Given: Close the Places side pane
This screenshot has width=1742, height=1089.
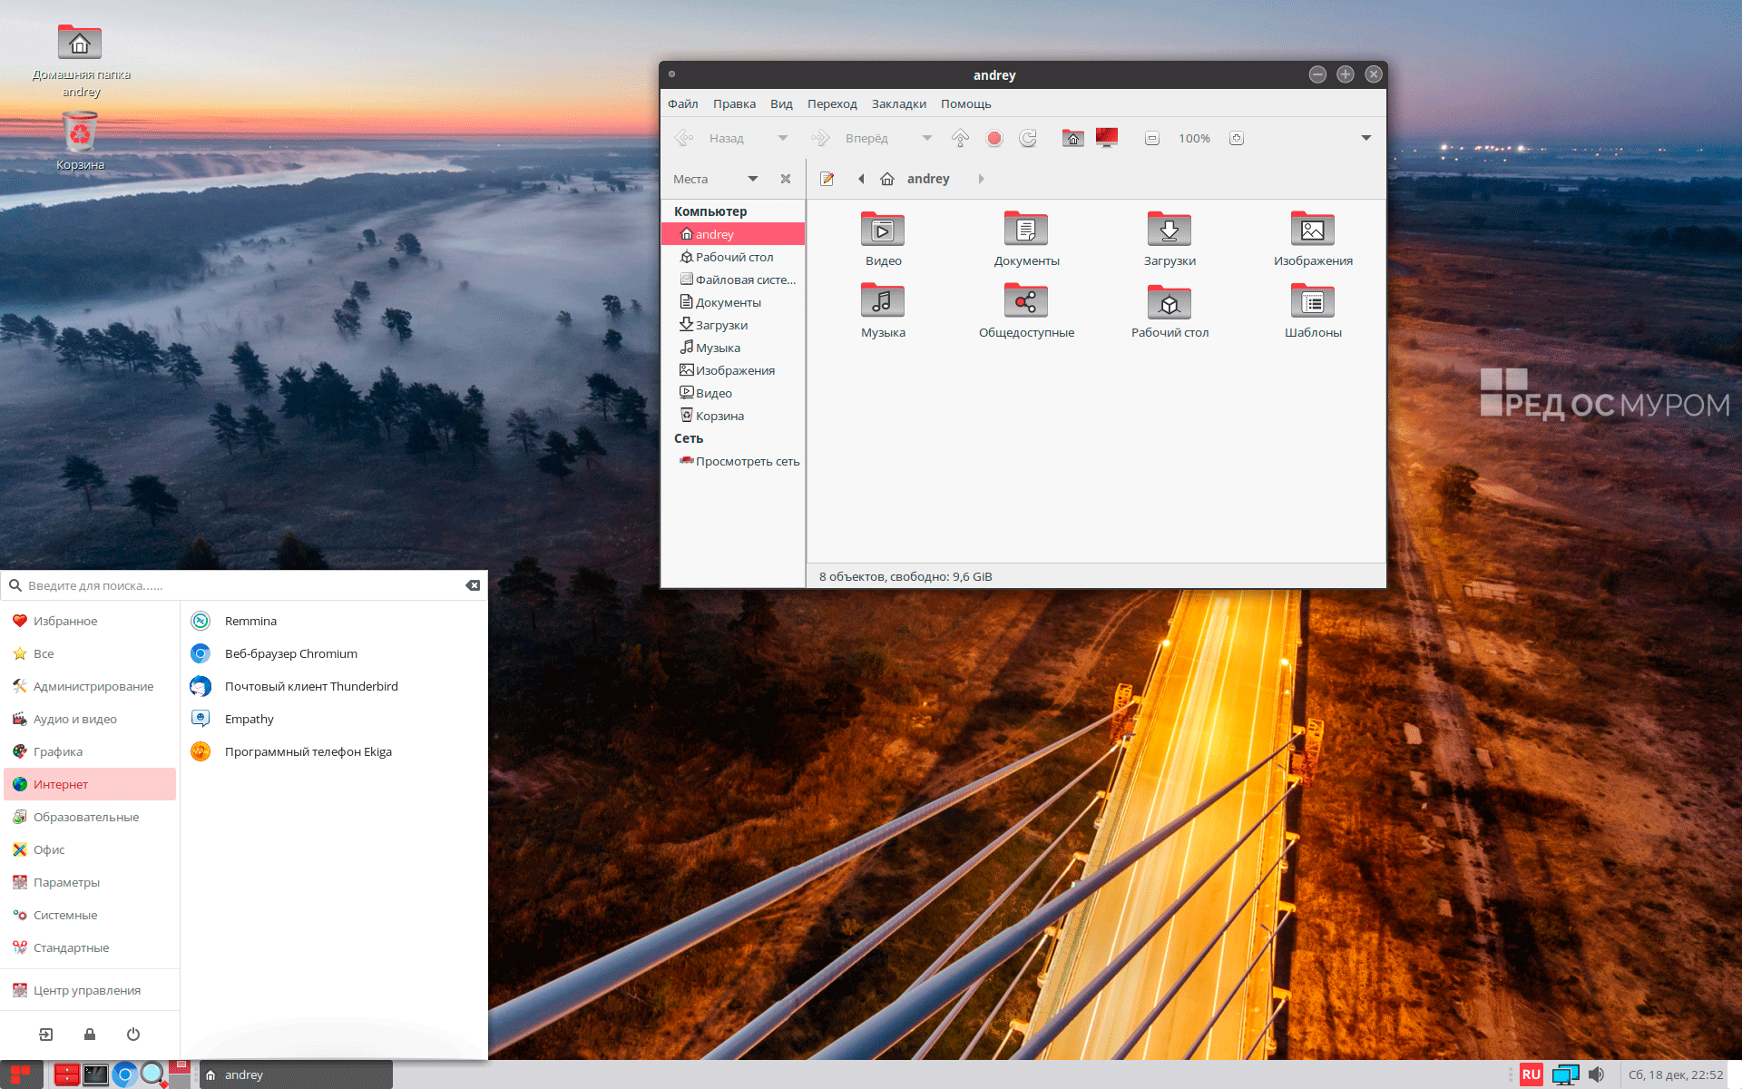Looking at the screenshot, I should (x=786, y=179).
